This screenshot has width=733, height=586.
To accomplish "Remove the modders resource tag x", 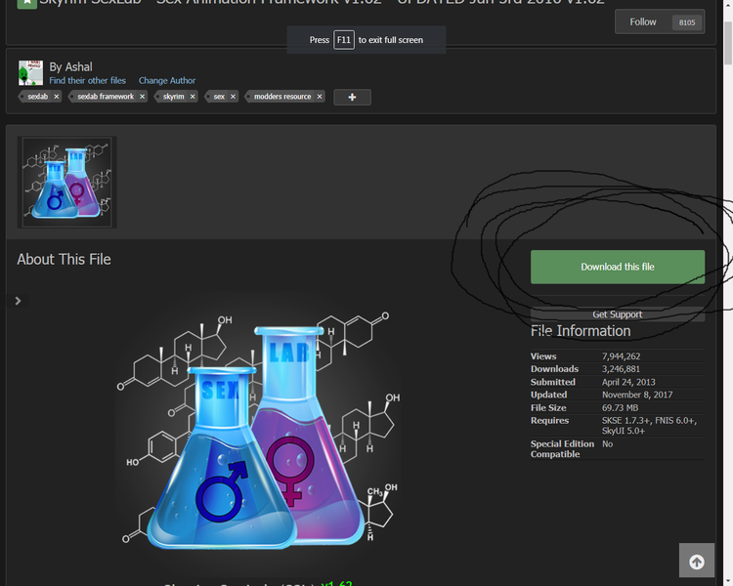I will pos(320,97).
